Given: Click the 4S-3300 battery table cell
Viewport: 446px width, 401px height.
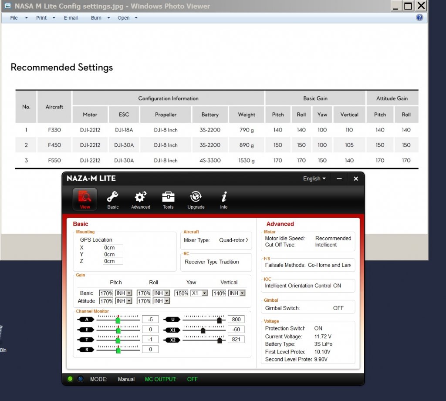Looking at the screenshot, I should coord(210,160).
